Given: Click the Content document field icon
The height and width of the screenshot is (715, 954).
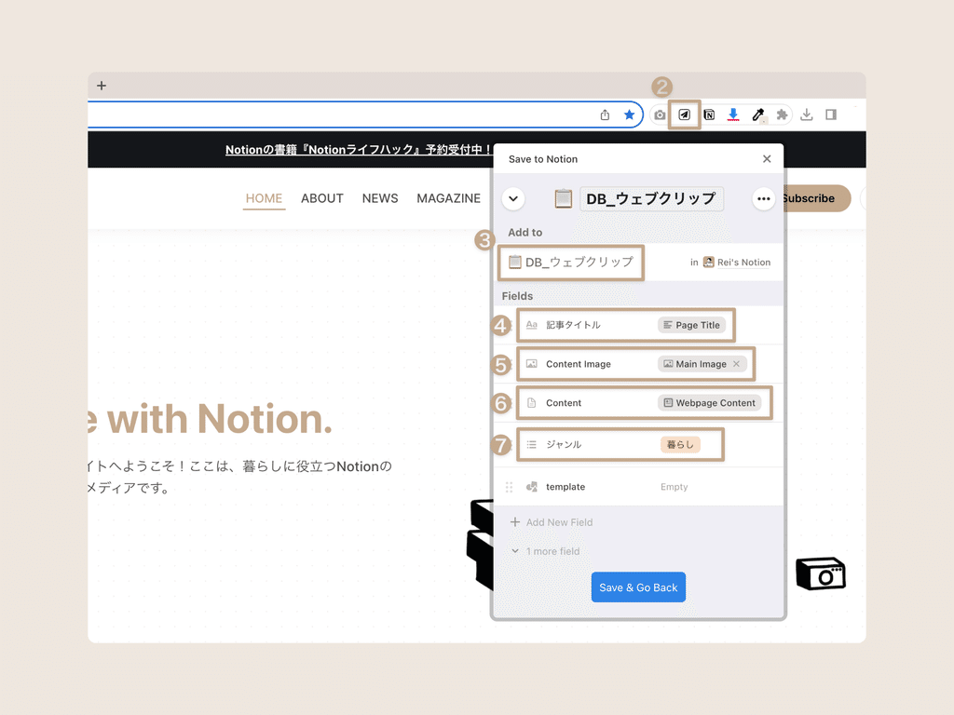Looking at the screenshot, I should click(x=531, y=403).
